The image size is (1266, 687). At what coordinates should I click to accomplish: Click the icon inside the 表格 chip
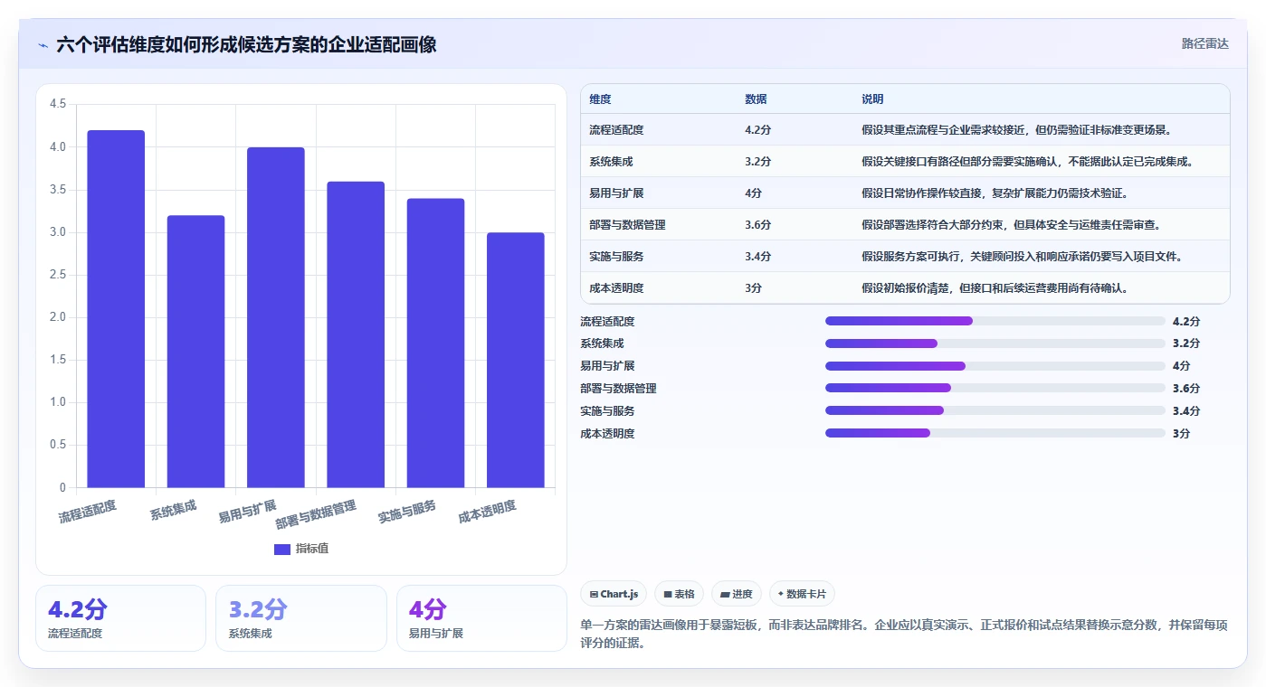[668, 595]
